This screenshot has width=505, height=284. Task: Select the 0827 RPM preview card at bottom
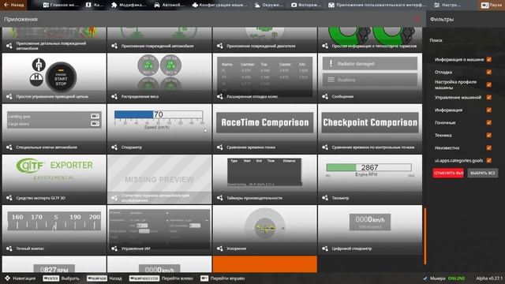coord(54,264)
